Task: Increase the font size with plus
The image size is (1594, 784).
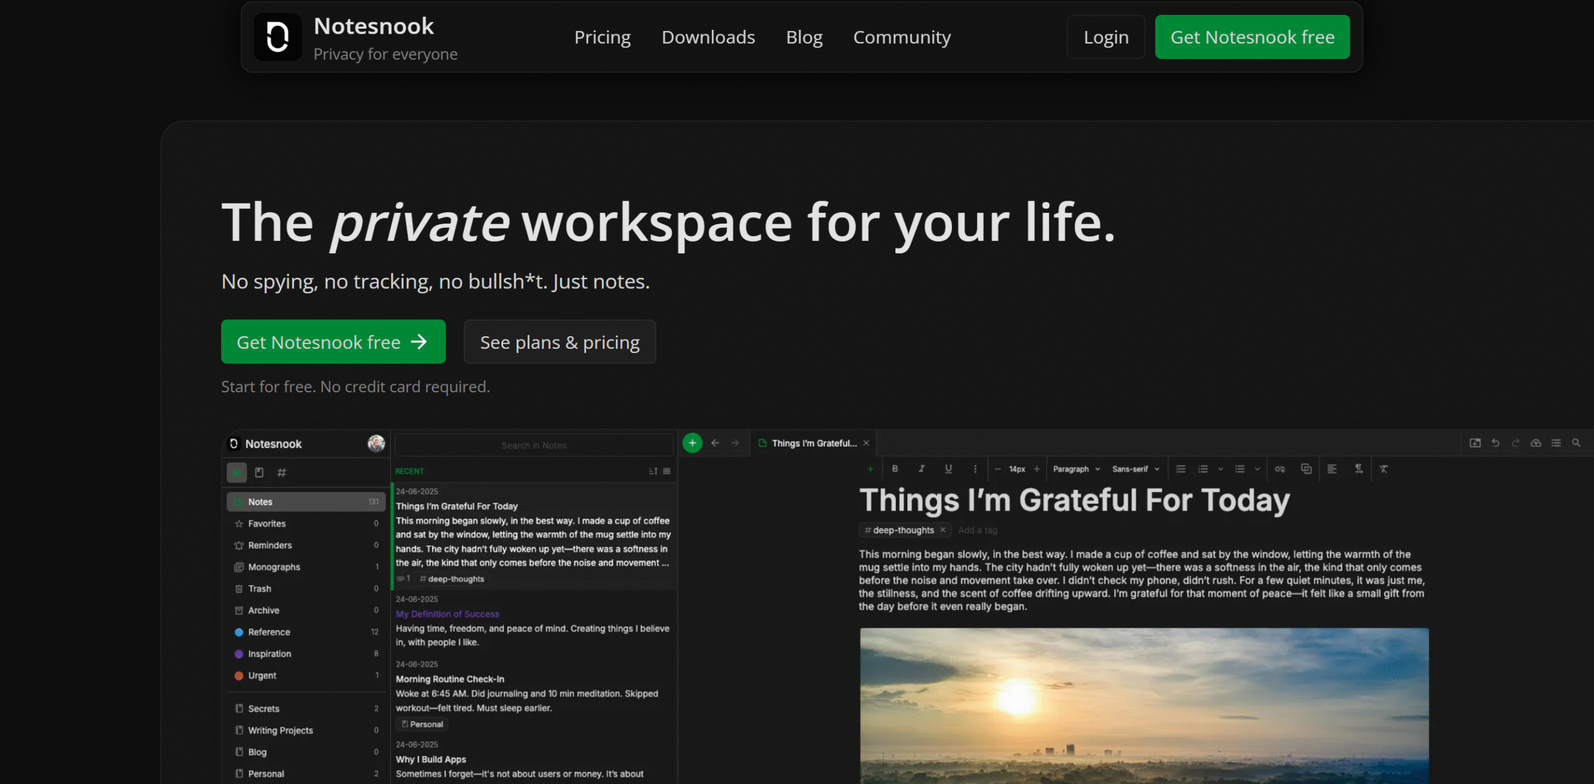Action: click(1037, 469)
